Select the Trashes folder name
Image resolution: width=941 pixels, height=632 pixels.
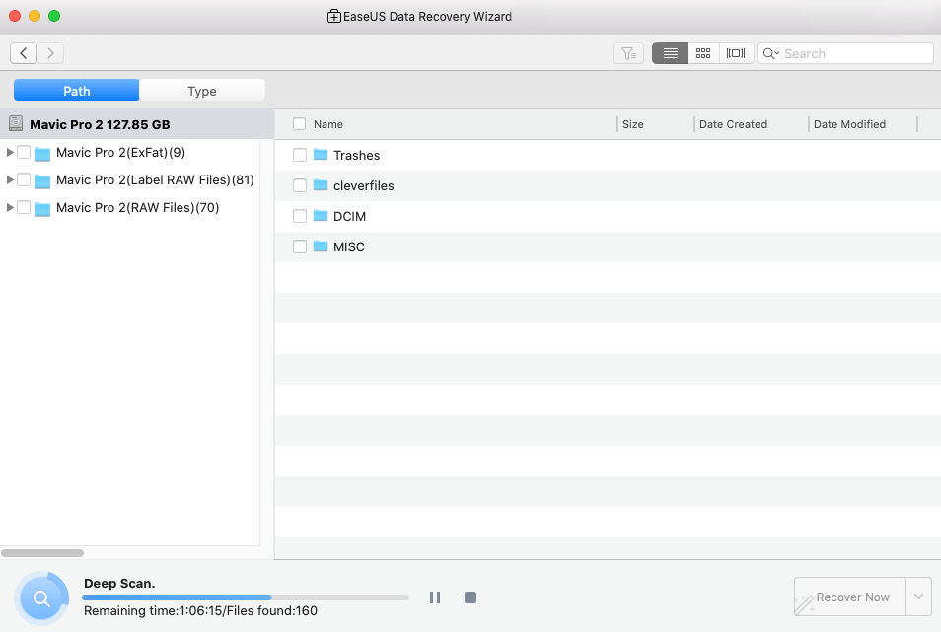[x=356, y=156]
